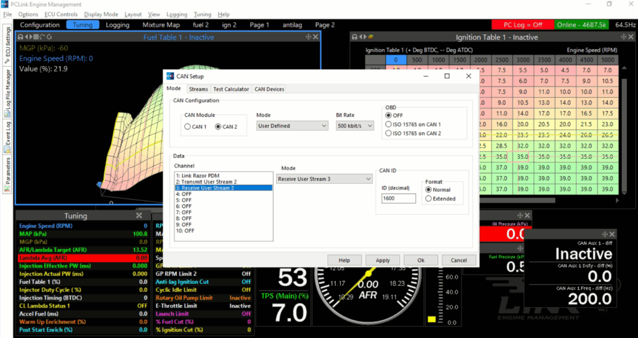Click the left arrow icon in Ignition Table 1 header
This screenshot has width=638, height=338.
click(361, 37)
